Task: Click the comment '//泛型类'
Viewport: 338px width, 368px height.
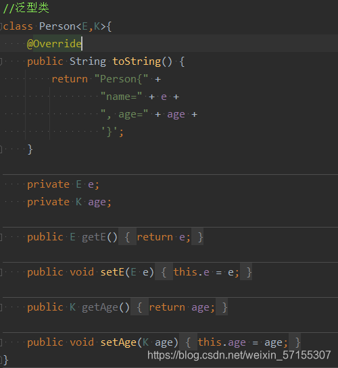Action: click(26, 8)
